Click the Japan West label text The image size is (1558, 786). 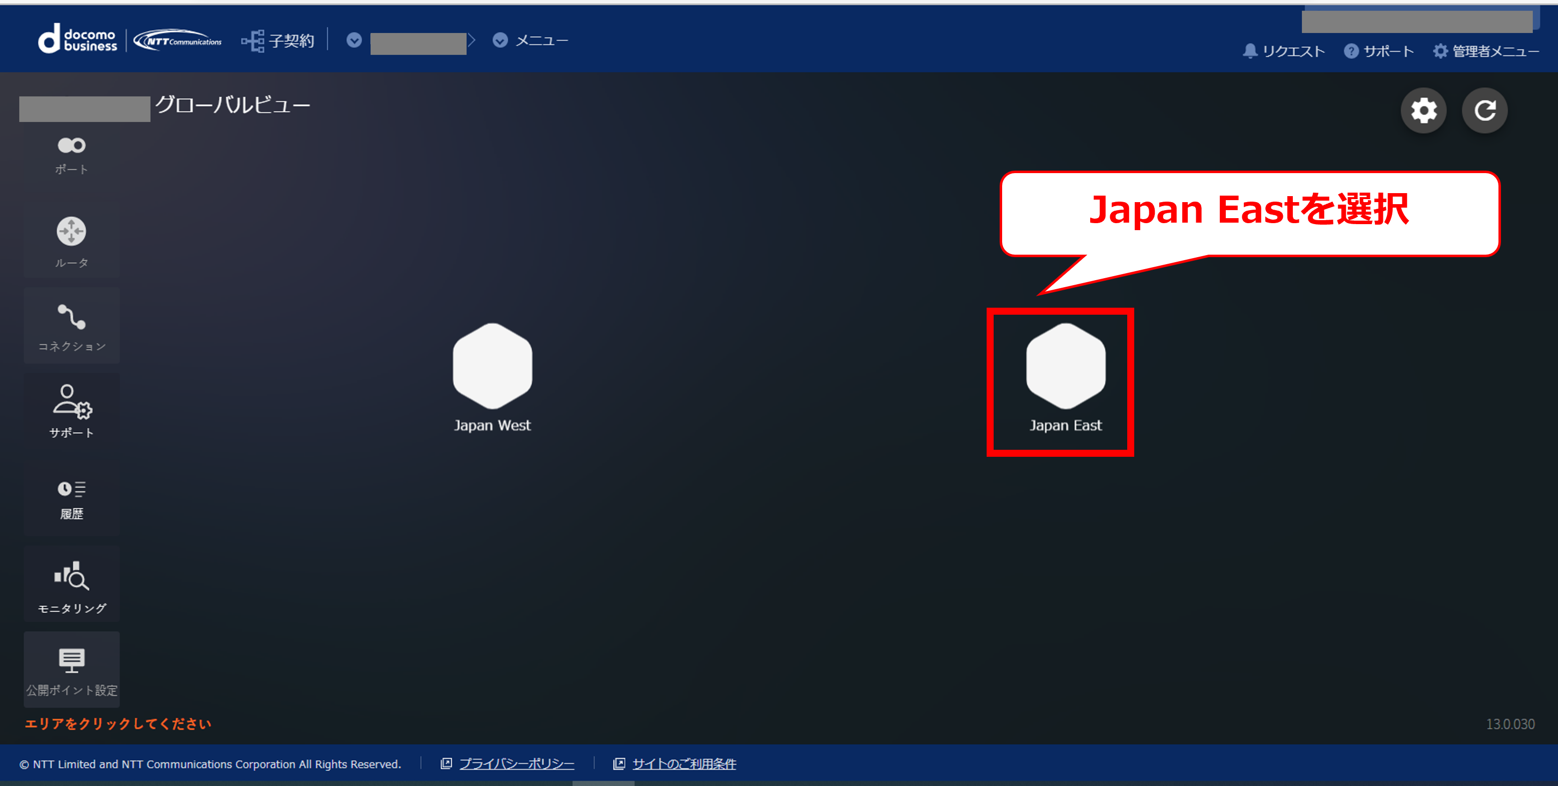click(x=492, y=425)
